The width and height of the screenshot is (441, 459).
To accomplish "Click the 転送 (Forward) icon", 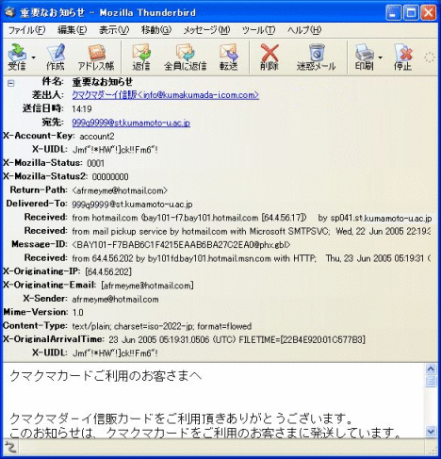I will tap(228, 57).
